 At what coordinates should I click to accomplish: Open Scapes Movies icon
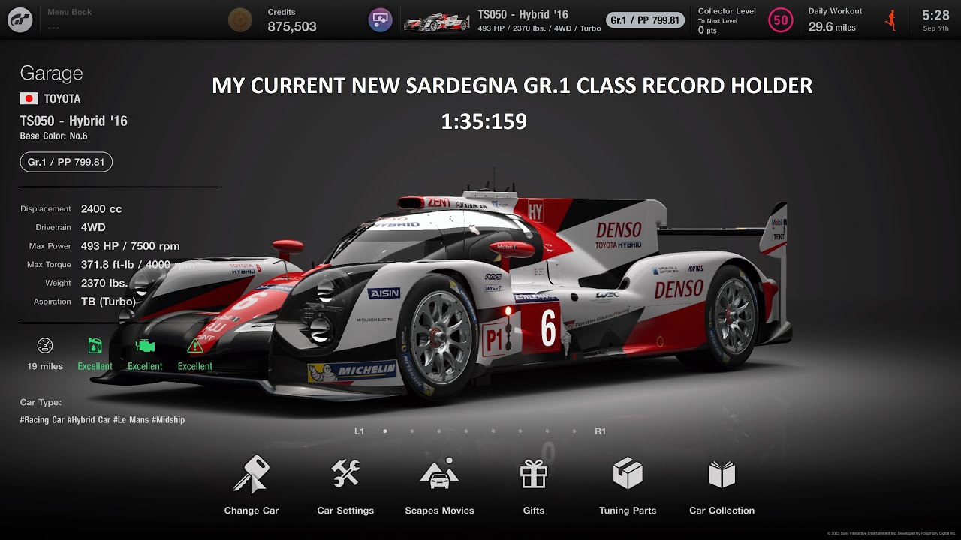click(x=439, y=474)
